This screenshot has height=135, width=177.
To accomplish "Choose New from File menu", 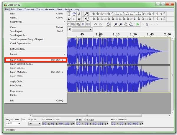I will pos(35,14).
